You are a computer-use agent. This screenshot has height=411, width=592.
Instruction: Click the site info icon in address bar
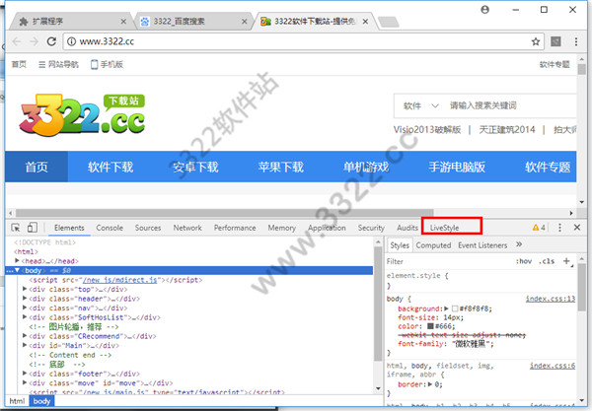click(71, 41)
